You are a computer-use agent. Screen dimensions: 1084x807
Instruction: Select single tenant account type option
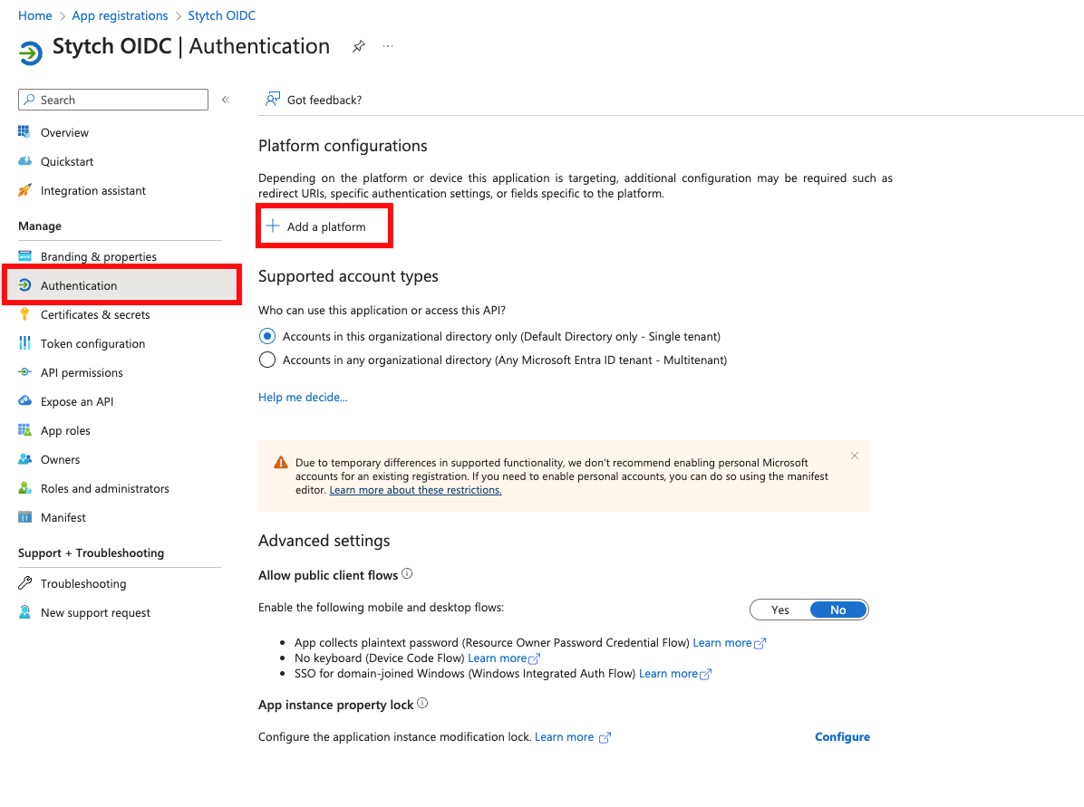(x=266, y=336)
